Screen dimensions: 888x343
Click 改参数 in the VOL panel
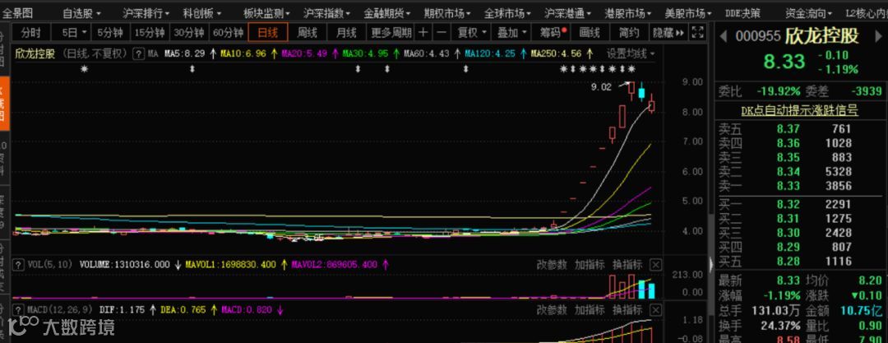pos(552,265)
